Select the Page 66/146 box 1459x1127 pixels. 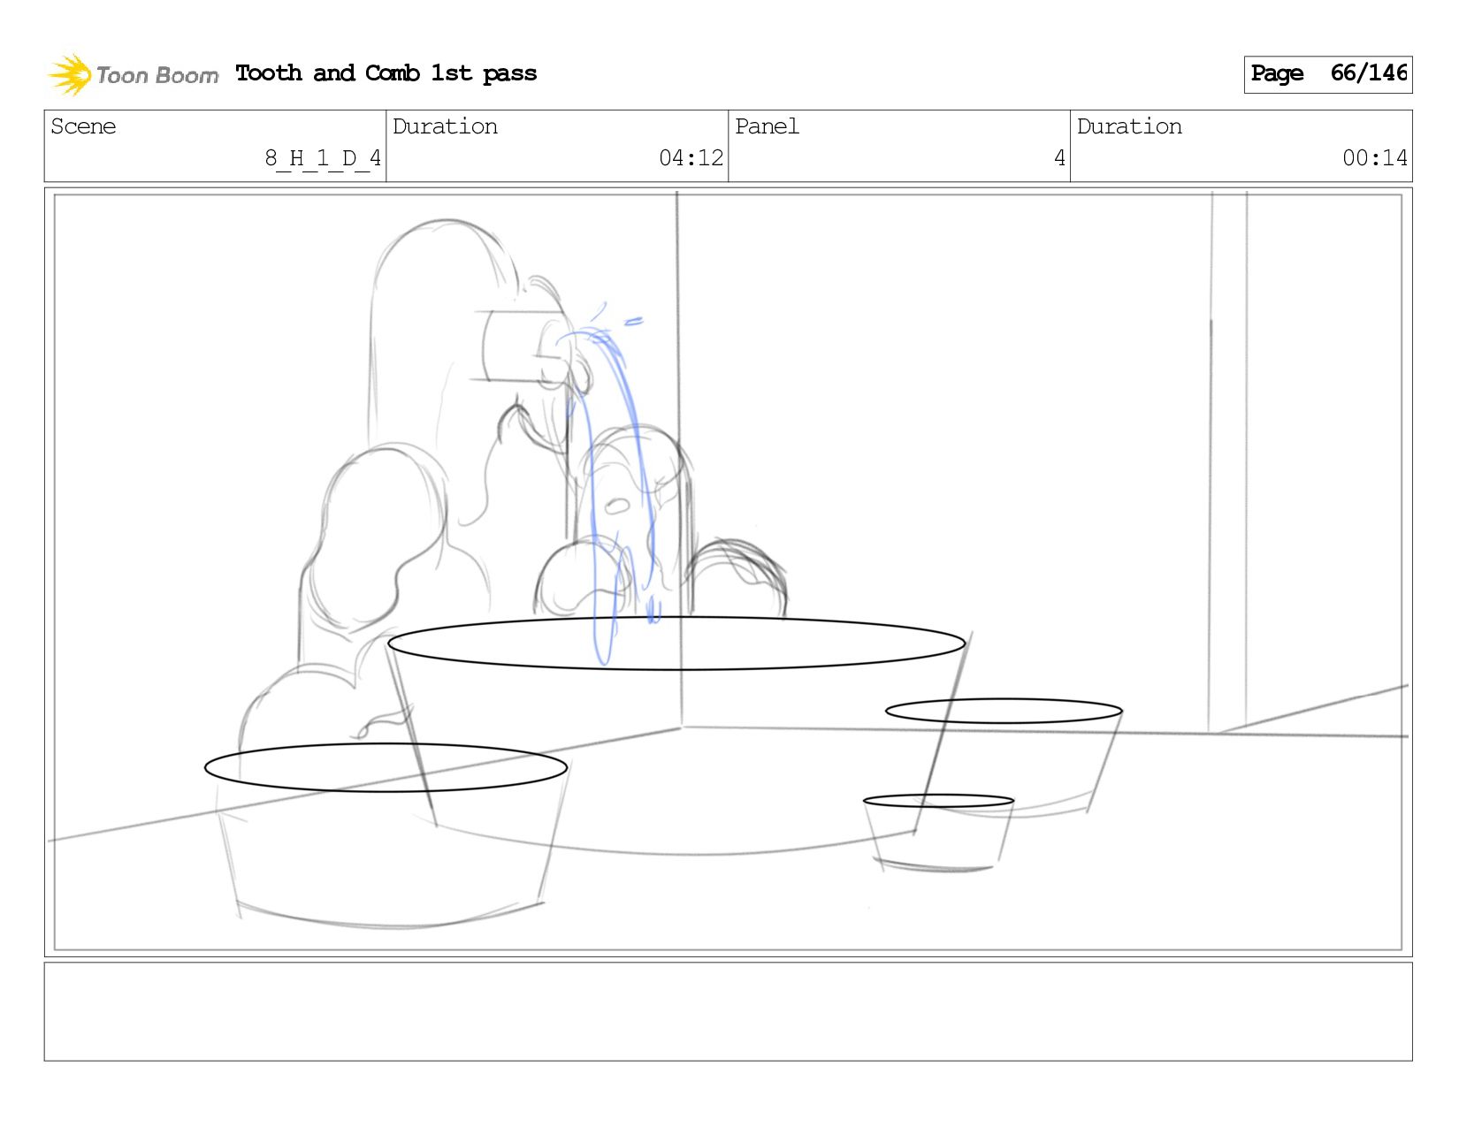(1327, 74)
